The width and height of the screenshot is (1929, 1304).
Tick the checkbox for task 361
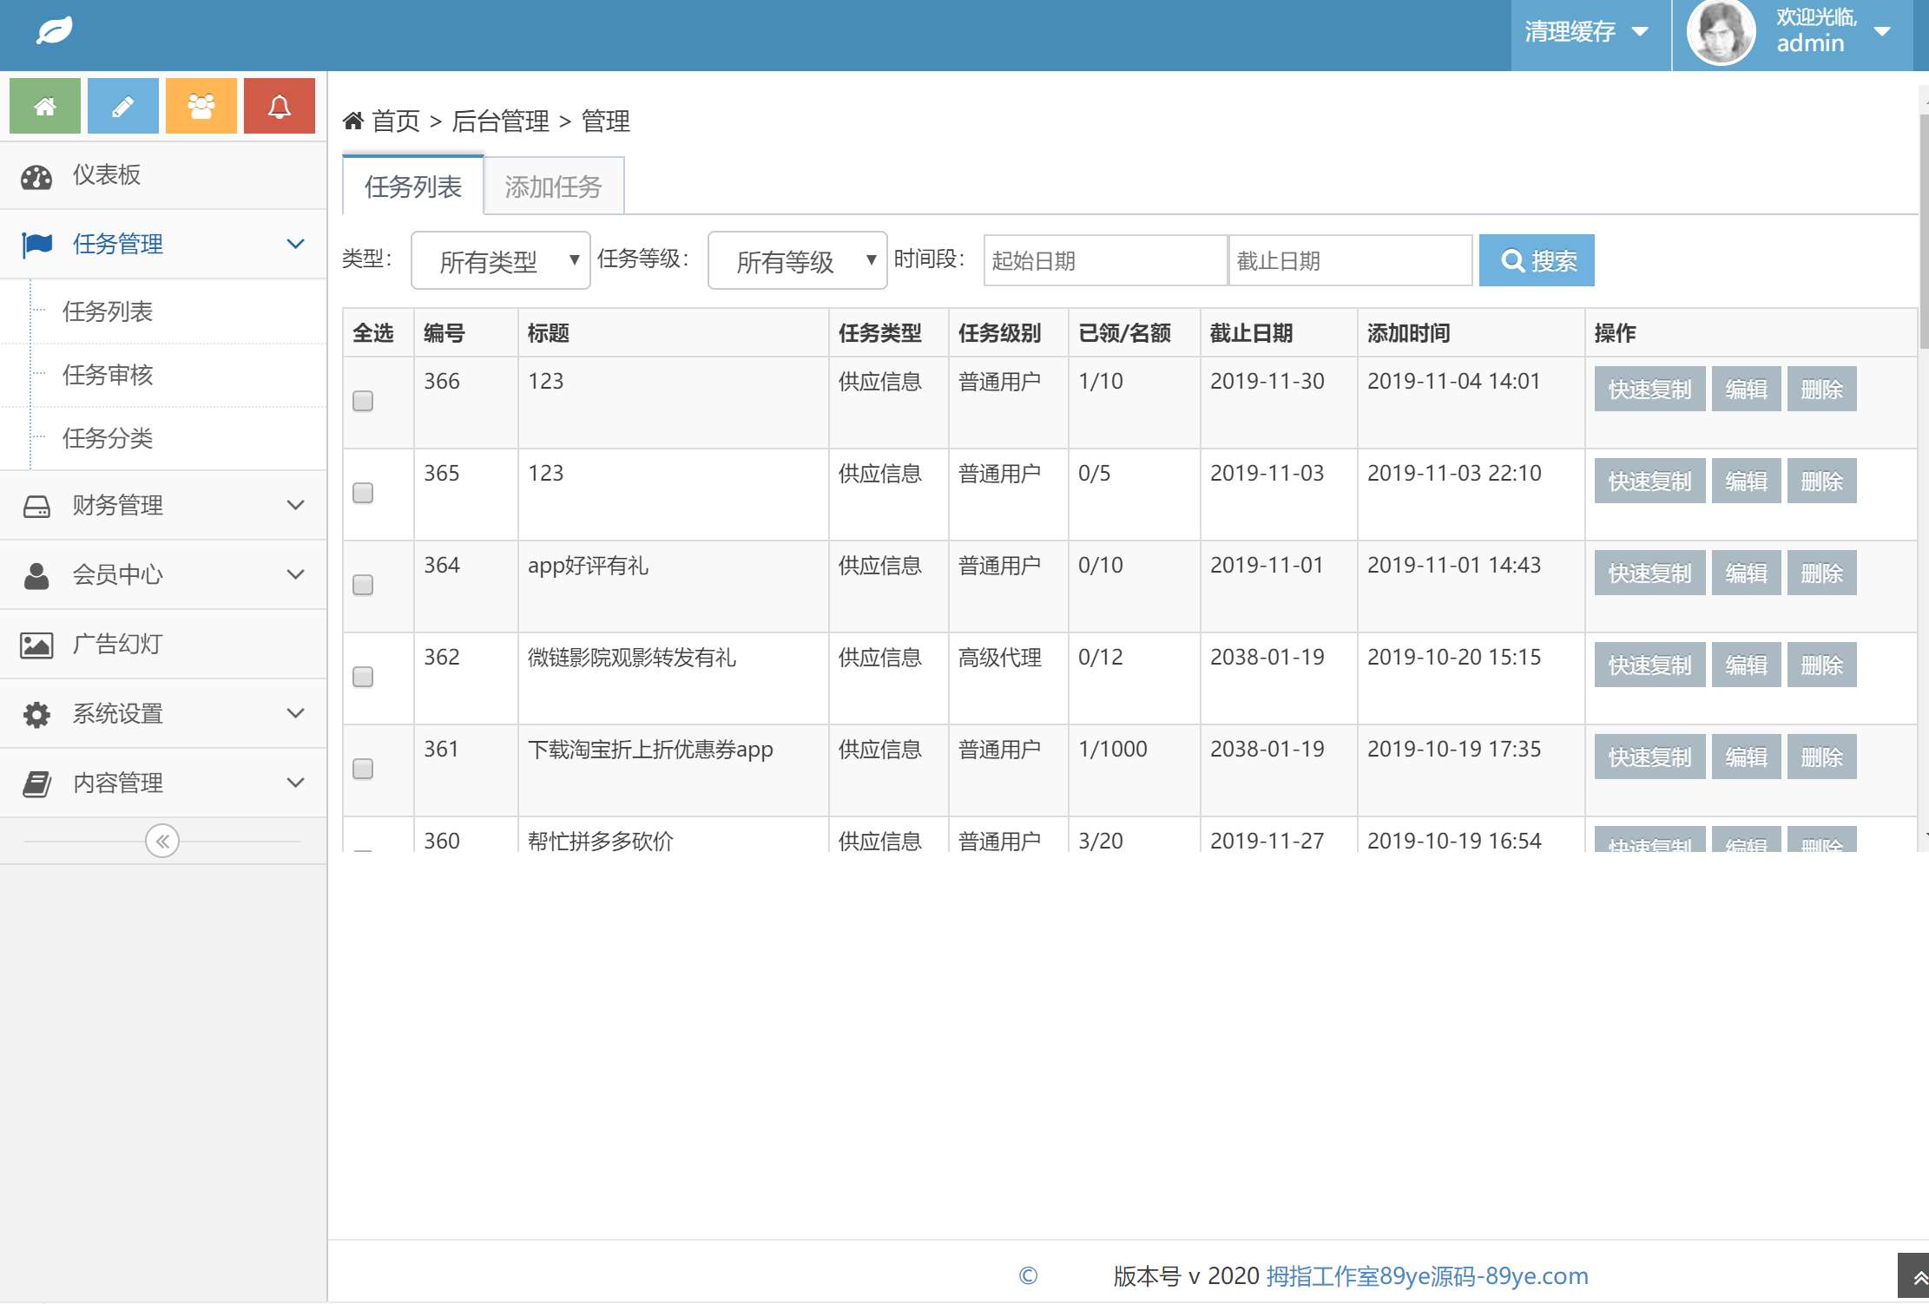pos(363,769)
